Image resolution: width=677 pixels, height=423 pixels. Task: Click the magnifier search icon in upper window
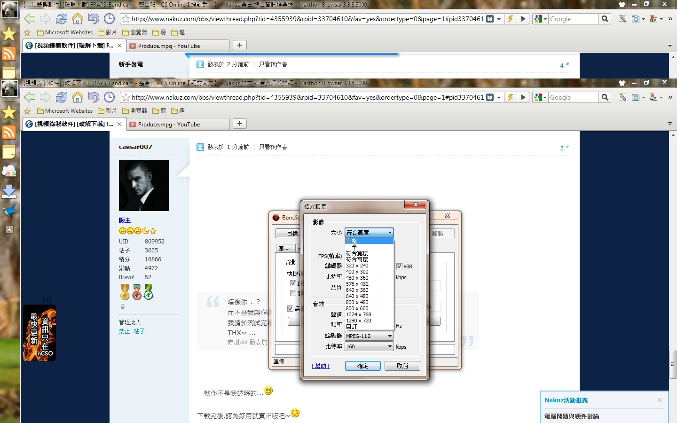[x=605, y=19]
